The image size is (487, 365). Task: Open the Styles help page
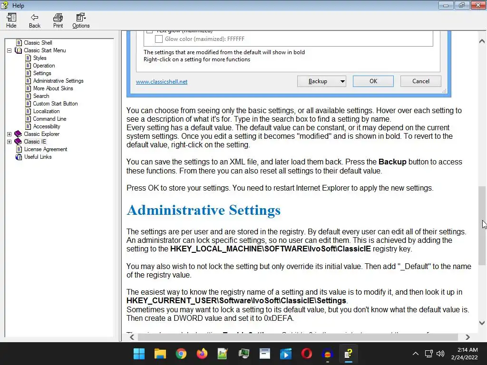coord(40,58)
